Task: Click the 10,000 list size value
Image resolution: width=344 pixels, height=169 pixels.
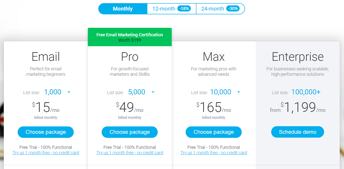Action: tap(221, 92)
